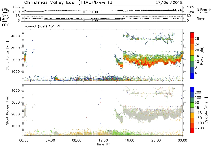Click the "16:00" time tick label
This screenshot has height=146, width=211.
(130, 140)
